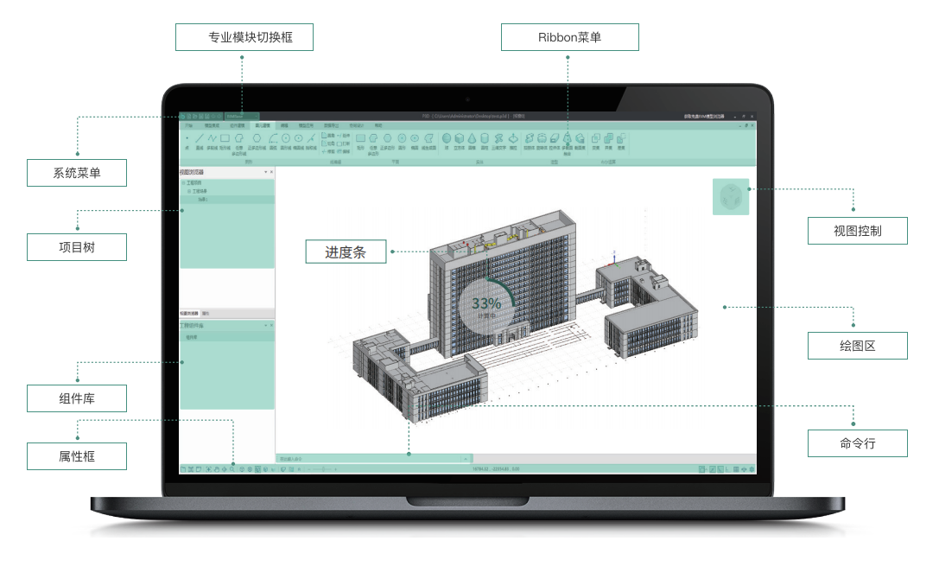Select the 点 (point) drawing tool
Screen dimensions: 939x573
(x=187, y=139)
